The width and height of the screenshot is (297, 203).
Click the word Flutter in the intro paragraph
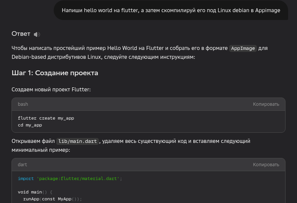click(x=155, y=48)
